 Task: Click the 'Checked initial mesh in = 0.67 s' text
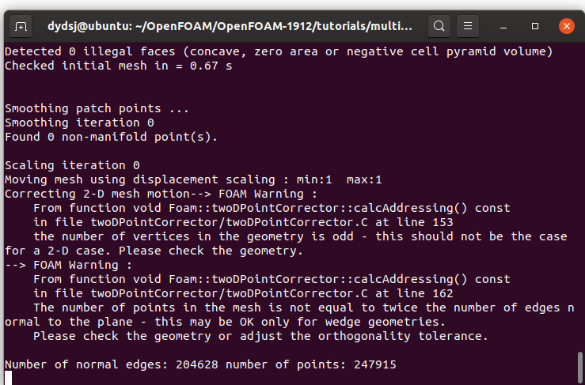coord(118,66)
